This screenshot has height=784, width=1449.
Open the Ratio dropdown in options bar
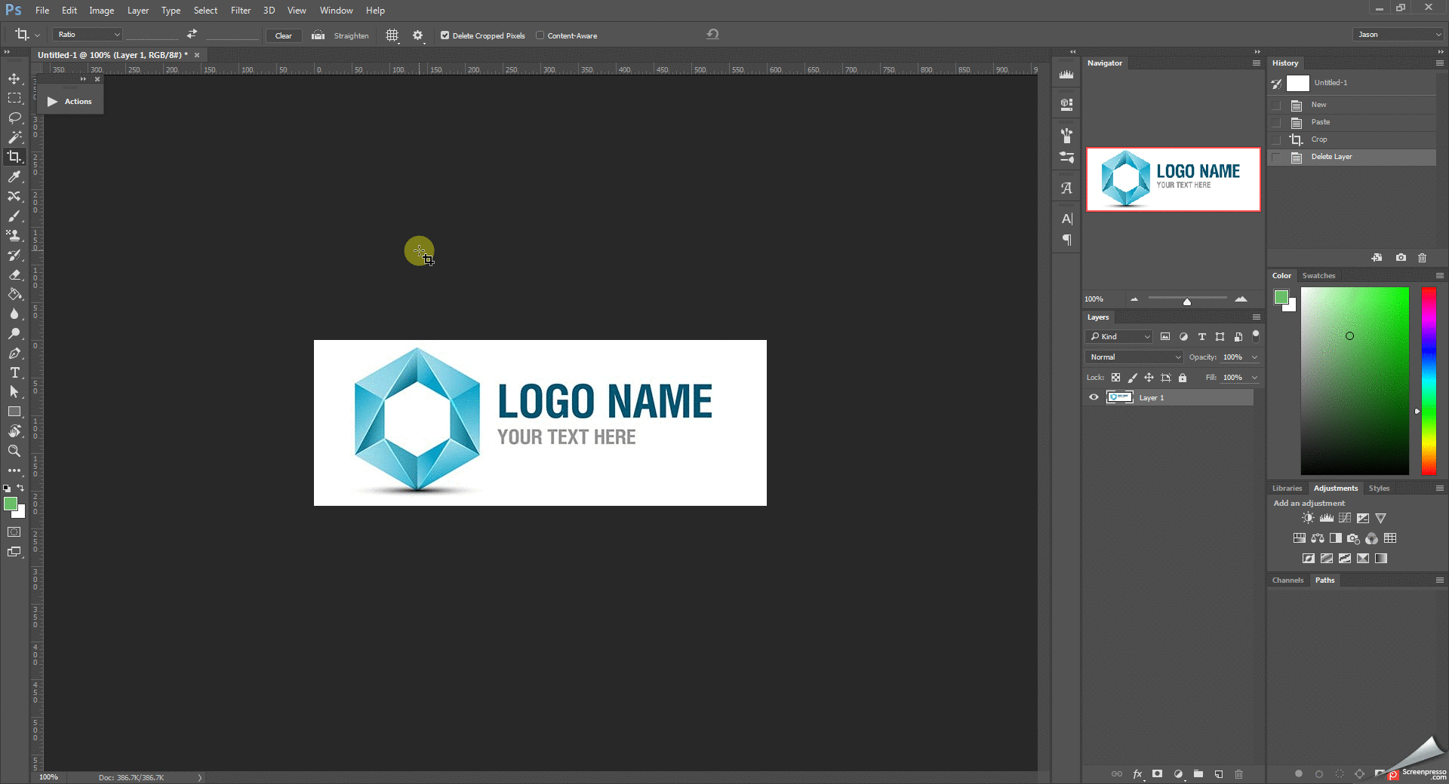tap(87, 35)
